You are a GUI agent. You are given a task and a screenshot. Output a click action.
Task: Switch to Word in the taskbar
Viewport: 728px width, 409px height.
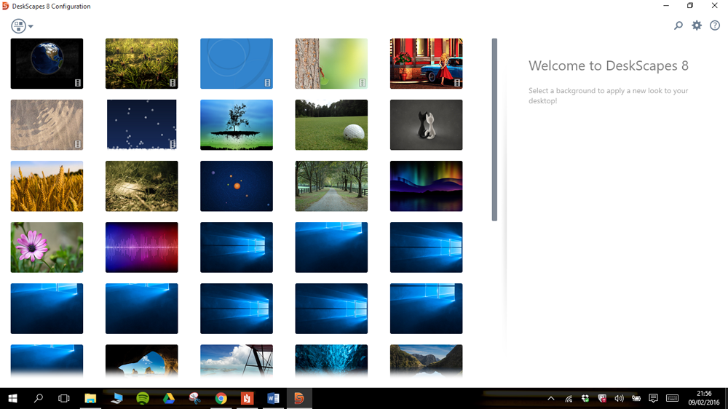point(273,398)
